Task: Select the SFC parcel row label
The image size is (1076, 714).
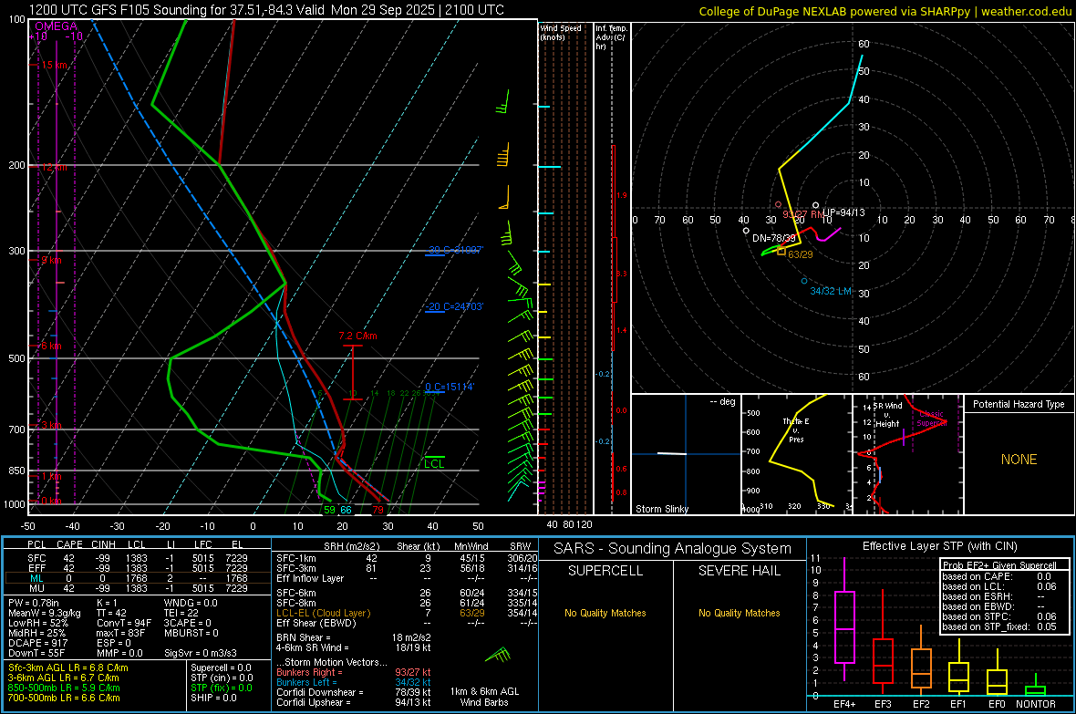Action: [x=36, y=558]
